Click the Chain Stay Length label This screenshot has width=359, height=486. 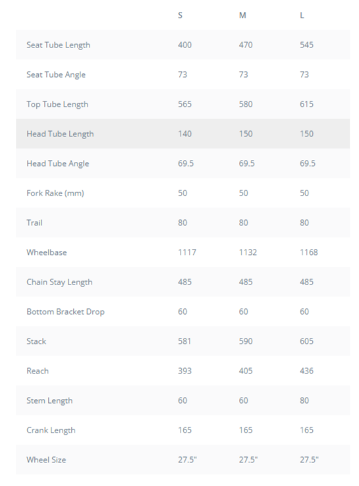[x=59, y=282]
